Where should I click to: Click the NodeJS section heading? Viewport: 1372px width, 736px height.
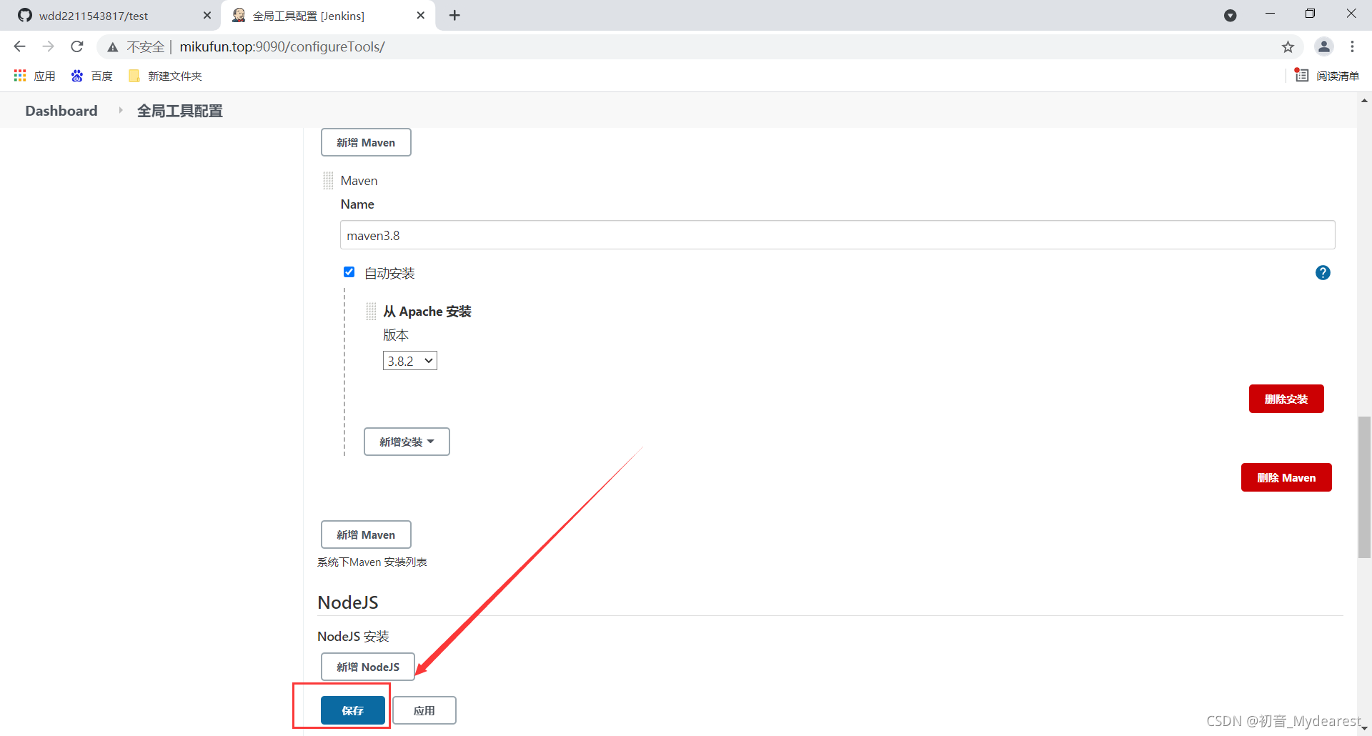coord(348,602)
